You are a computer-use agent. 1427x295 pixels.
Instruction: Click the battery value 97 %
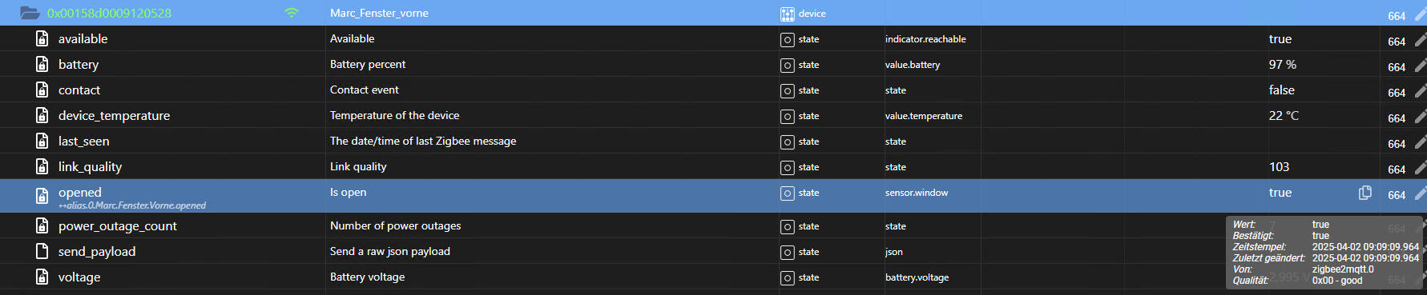pyautogui.click(x=1282, y=64)
